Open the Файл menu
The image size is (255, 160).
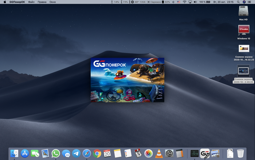31,2
